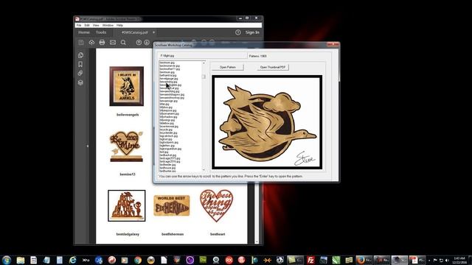Click the pattern list scroll-up arrow
This screenshot has height=265, width=472.
204,63
